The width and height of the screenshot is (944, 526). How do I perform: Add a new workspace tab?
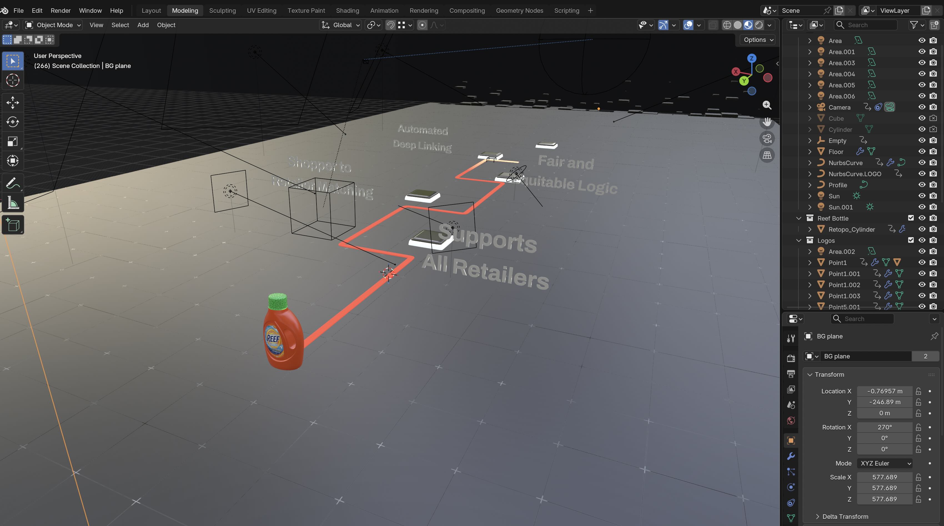[590, 10]
